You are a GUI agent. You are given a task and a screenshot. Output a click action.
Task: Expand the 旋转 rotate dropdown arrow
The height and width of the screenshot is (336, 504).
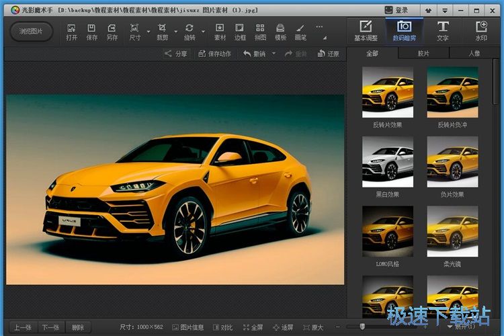pos(203,32)
